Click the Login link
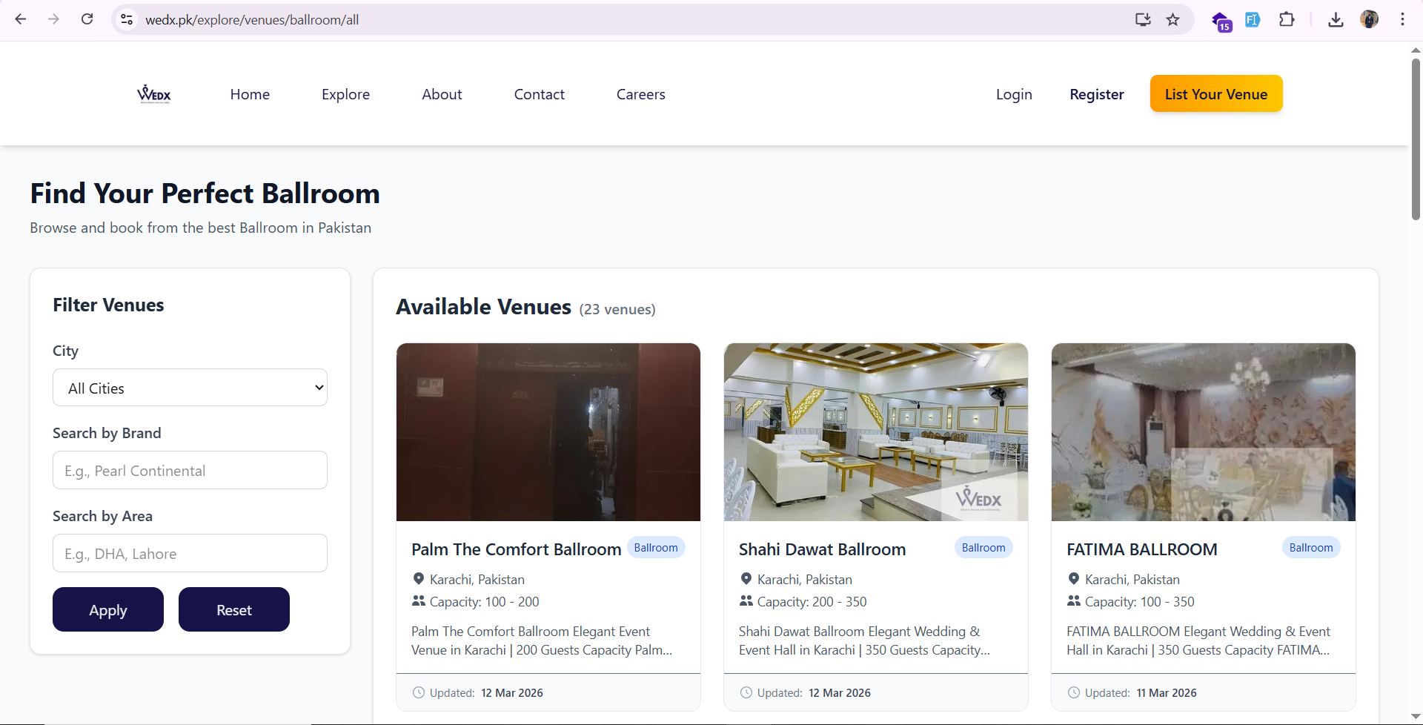 point(1014,94)
